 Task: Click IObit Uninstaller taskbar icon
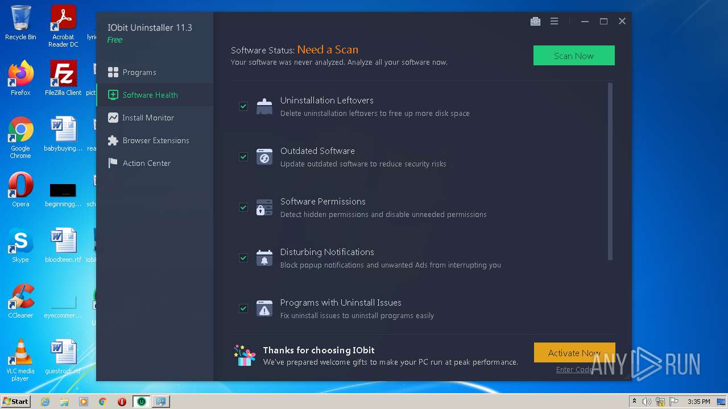pyautogui.click(x=141, y=402)
